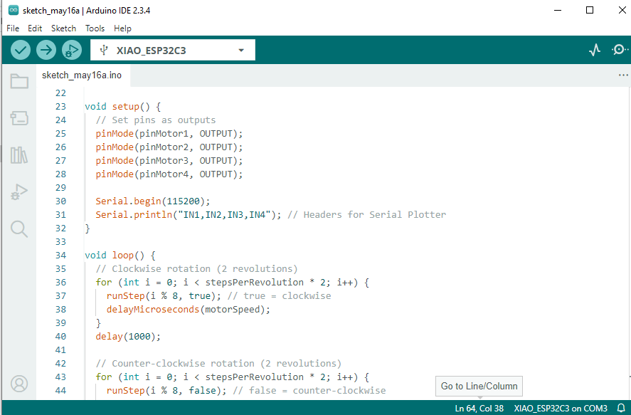Click the for loop on line 36
This screenshot has height=415, width=631.
(232, 282)
